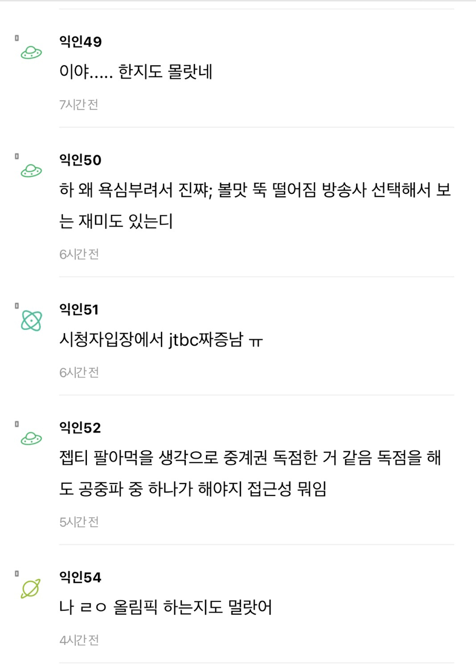Click the planet avatar of 익인54

(31, 588)
